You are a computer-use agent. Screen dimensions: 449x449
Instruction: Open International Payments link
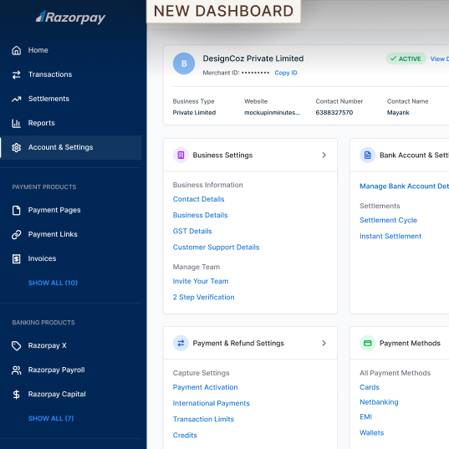point(212,404)
